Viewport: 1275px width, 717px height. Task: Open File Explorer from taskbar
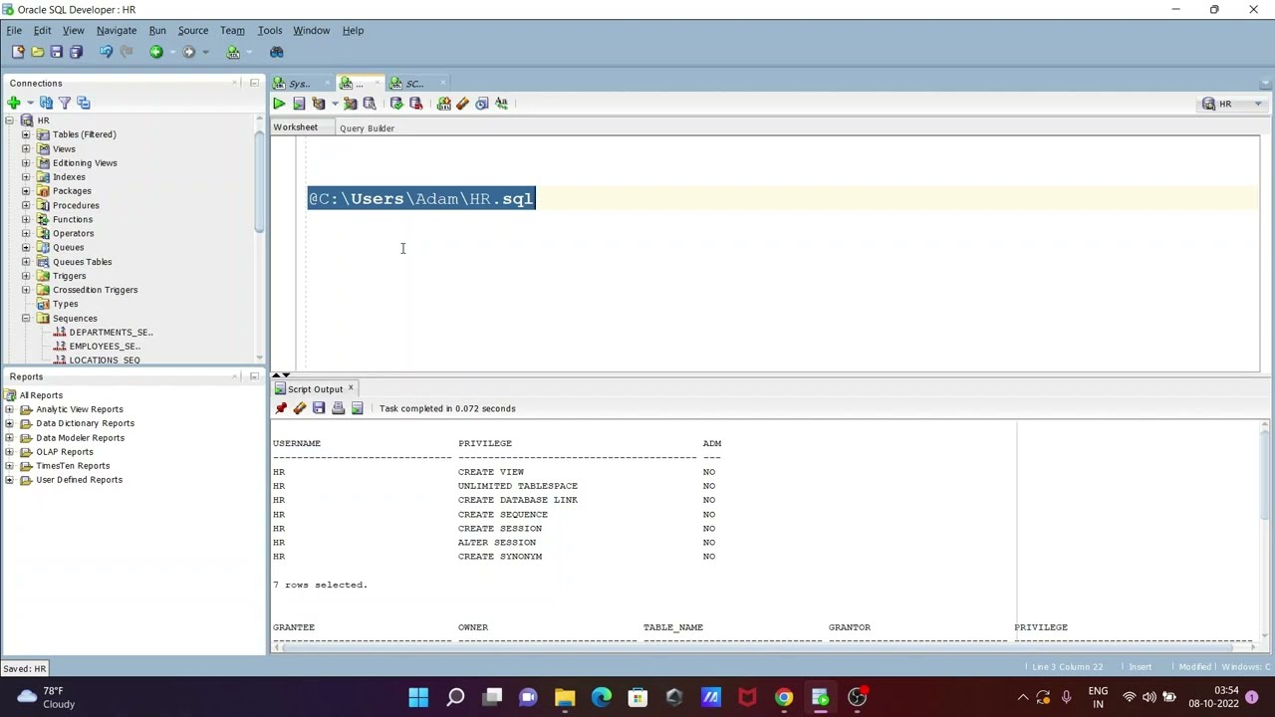click(565, 697)
